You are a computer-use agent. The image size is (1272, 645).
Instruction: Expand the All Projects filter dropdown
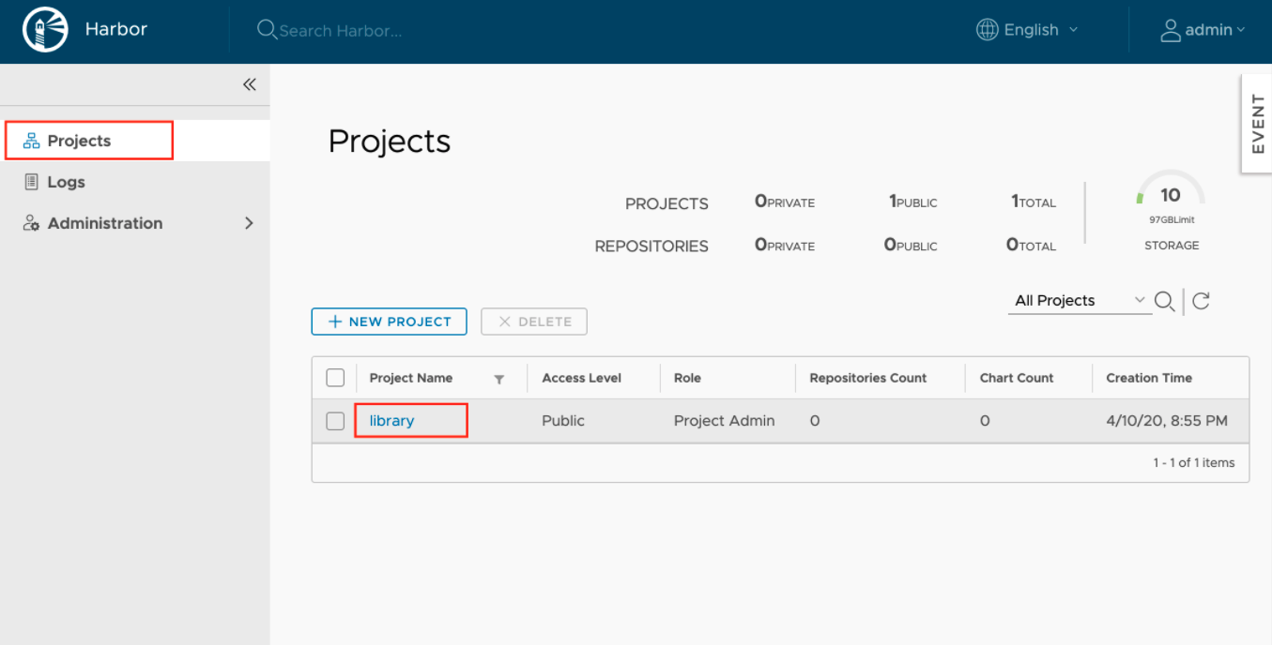click(1079, 301)
